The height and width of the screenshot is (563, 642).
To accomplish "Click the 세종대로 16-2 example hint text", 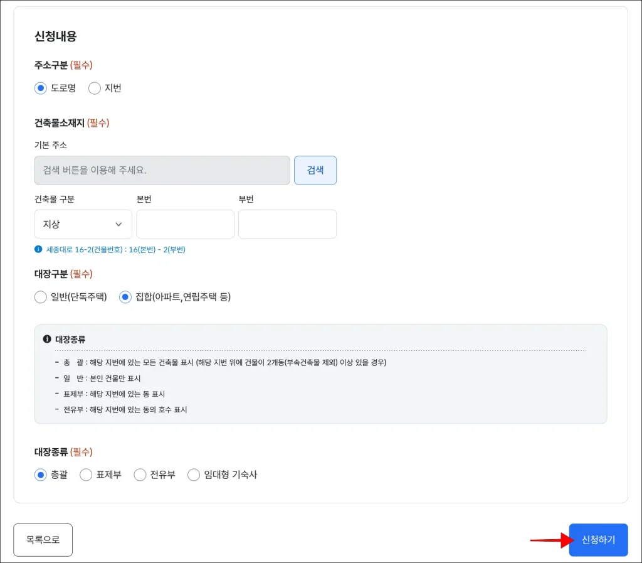I will 116,250.
